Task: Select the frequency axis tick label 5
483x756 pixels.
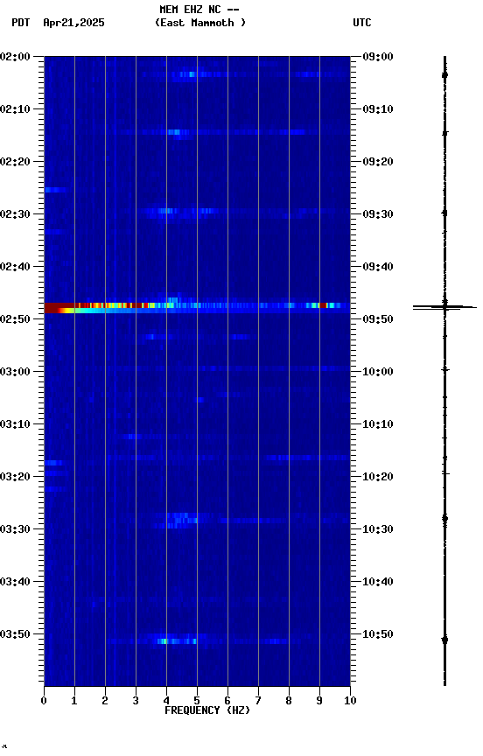Action: [x=197, y=701]
